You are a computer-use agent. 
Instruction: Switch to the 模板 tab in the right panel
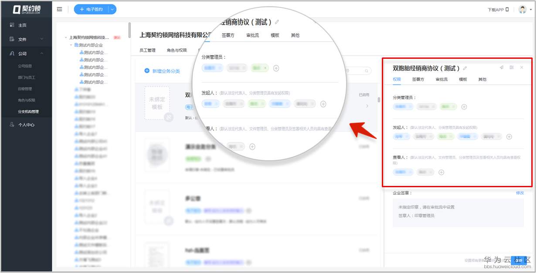coord(463,80)
